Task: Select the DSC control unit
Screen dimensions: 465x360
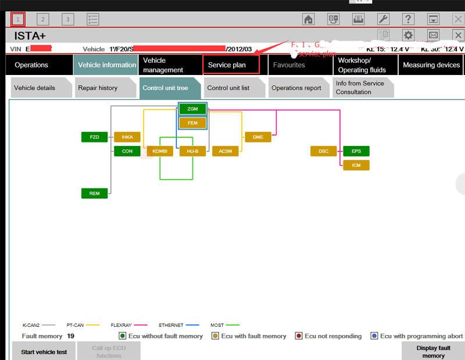Action: click(324, 151)
